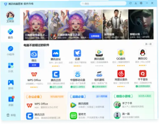Screen dimensions: 159x124
Task: Click the tag badge on 追剧必备 card
Action: [x=102, y=96]
